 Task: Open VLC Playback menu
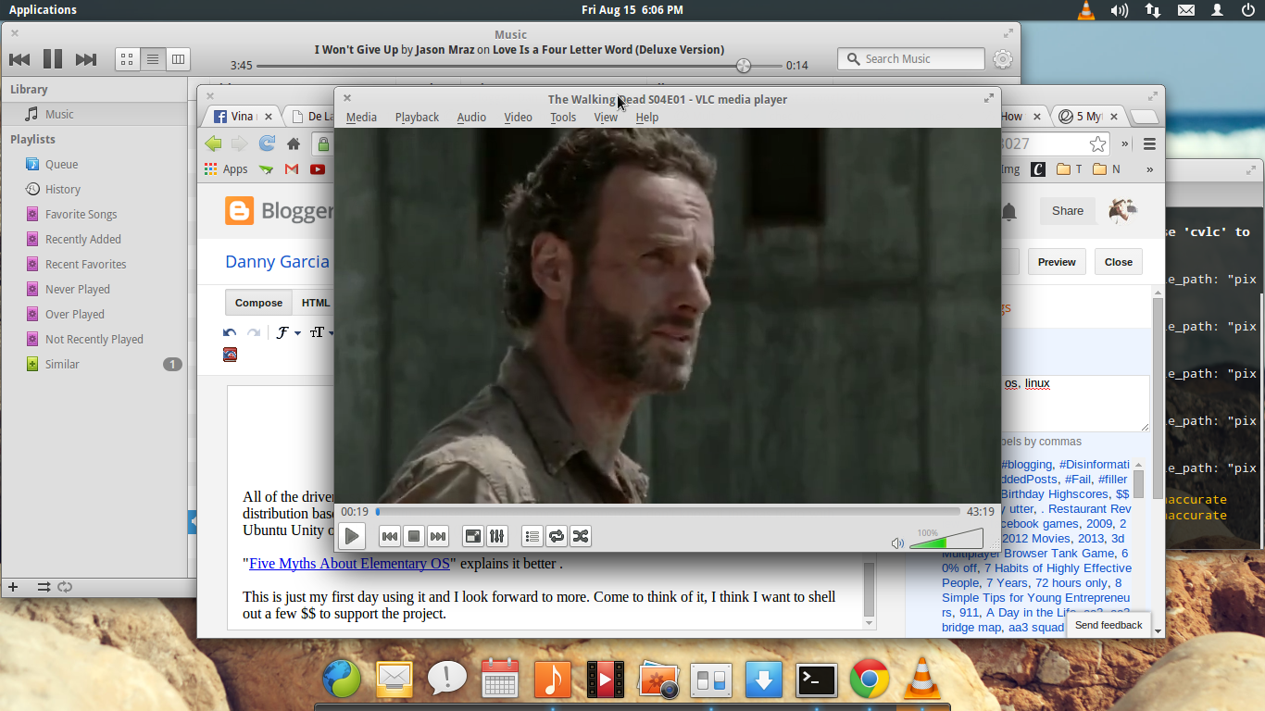[417, 118]
